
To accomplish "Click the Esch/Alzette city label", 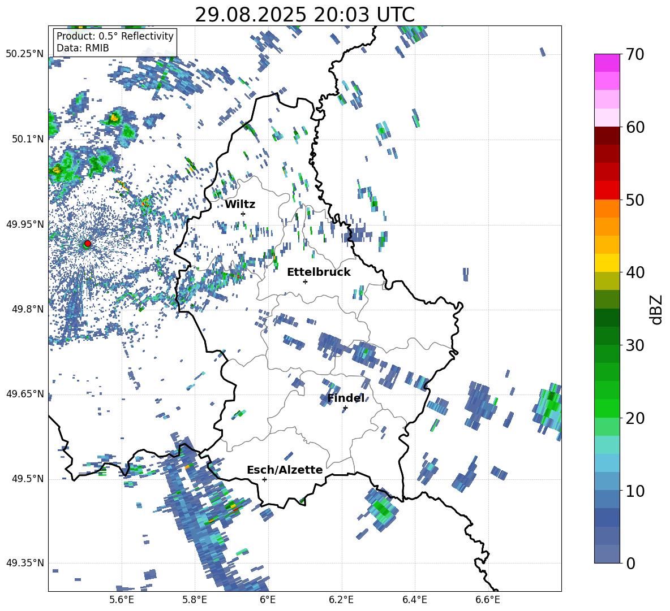I will (285, 470).
